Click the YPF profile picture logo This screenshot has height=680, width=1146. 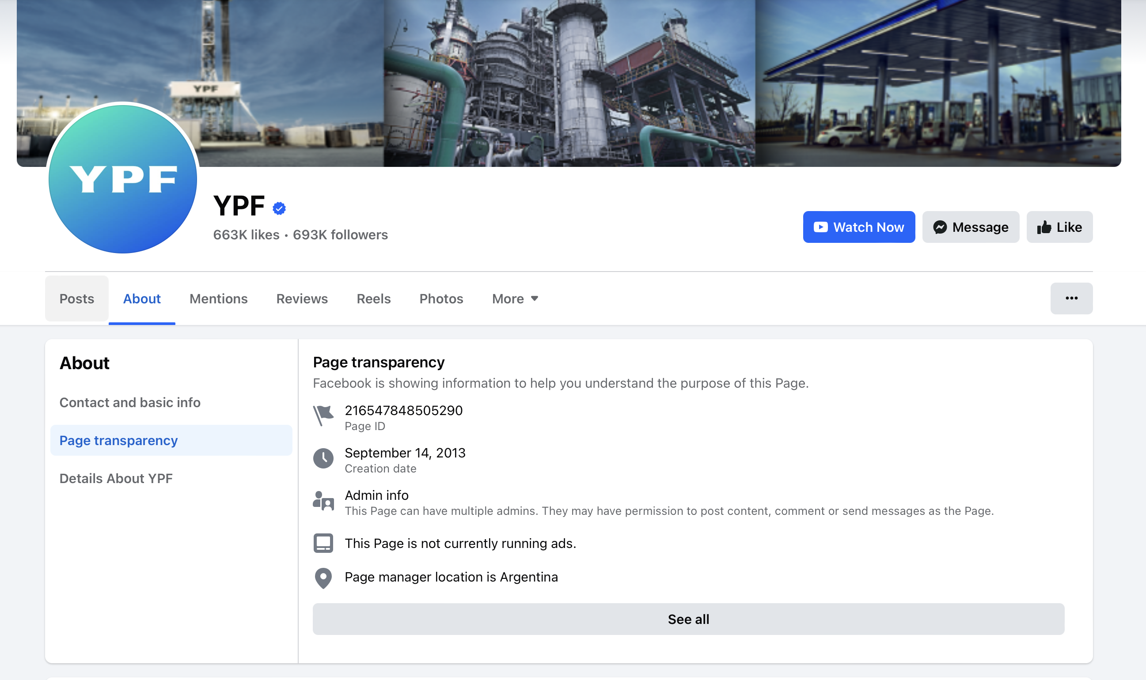pyautogui.click(x=122, y=179)
